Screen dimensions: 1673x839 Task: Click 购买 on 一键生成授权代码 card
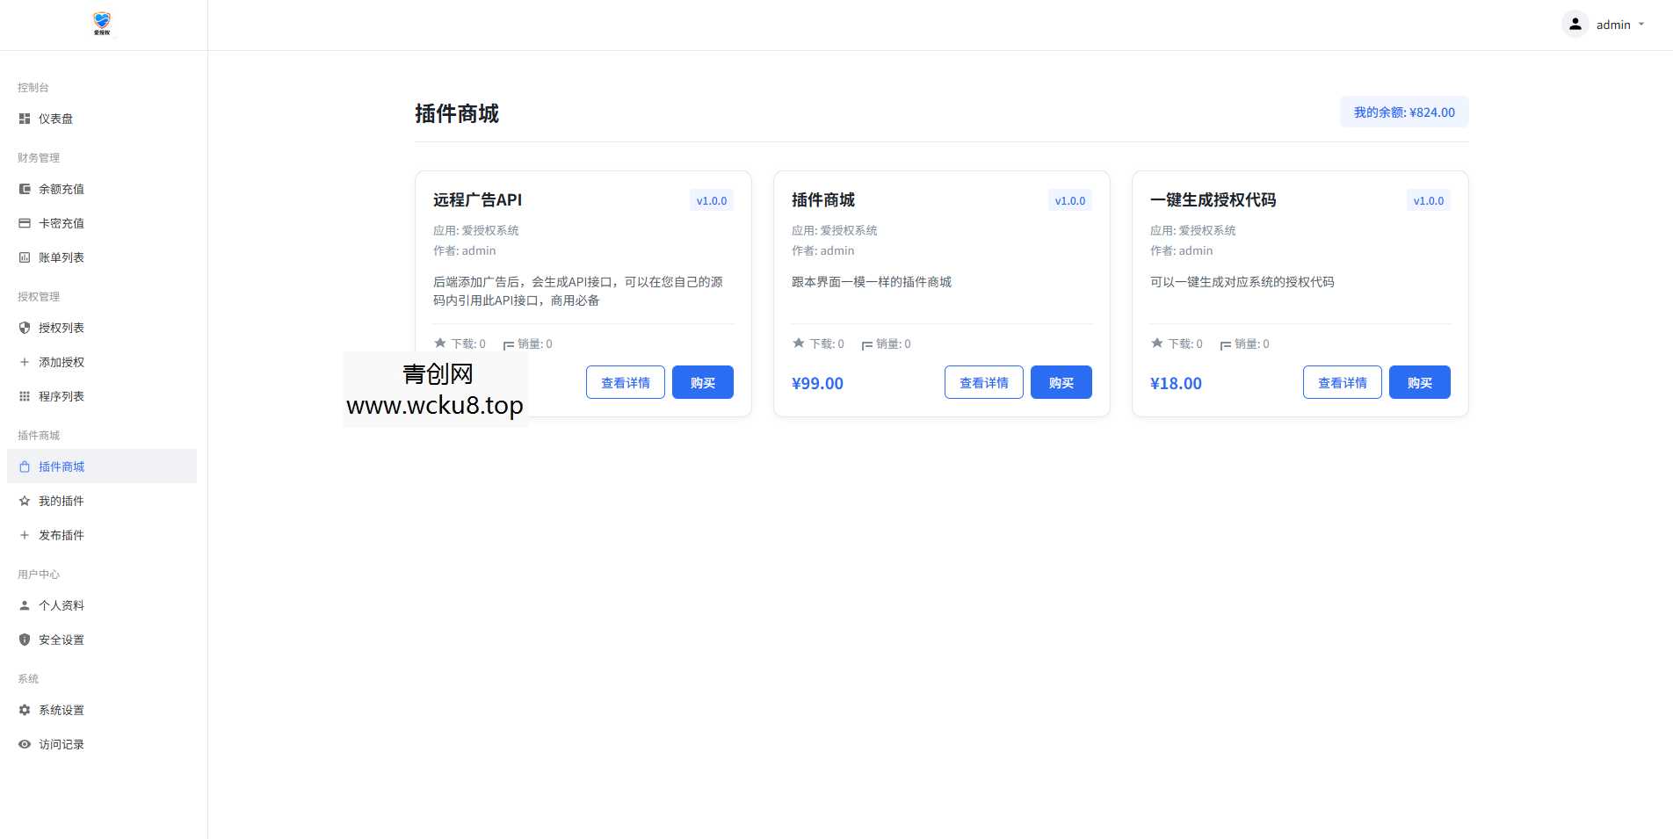click(1420, 382)
